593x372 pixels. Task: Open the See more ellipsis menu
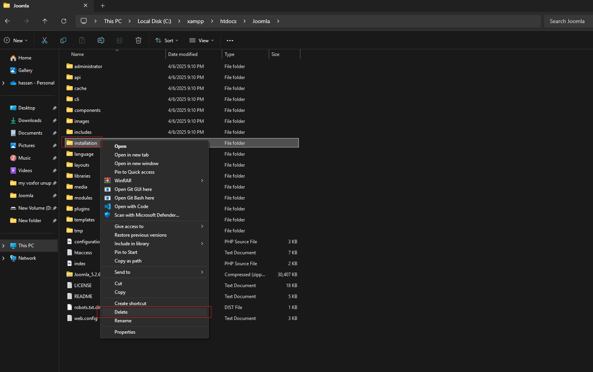click(x=230, y=41)
